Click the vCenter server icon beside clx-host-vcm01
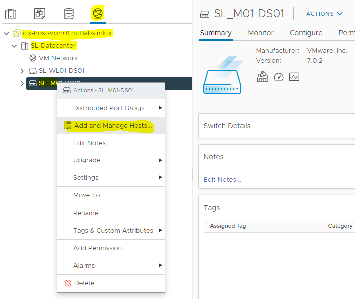Screen dimensions: 355x299 click(x=17, y=33)
